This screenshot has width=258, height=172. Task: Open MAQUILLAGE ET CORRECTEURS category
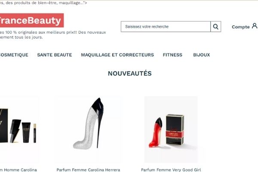[117, 55]
